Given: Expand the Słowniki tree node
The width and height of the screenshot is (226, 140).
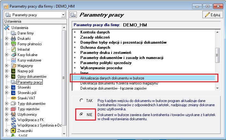Looking at the screenshot, I should (x=6, y=87).
